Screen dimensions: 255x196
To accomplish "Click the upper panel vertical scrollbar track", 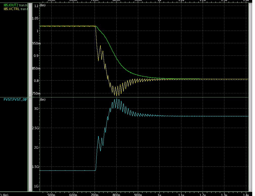I will tap(30, 51).
